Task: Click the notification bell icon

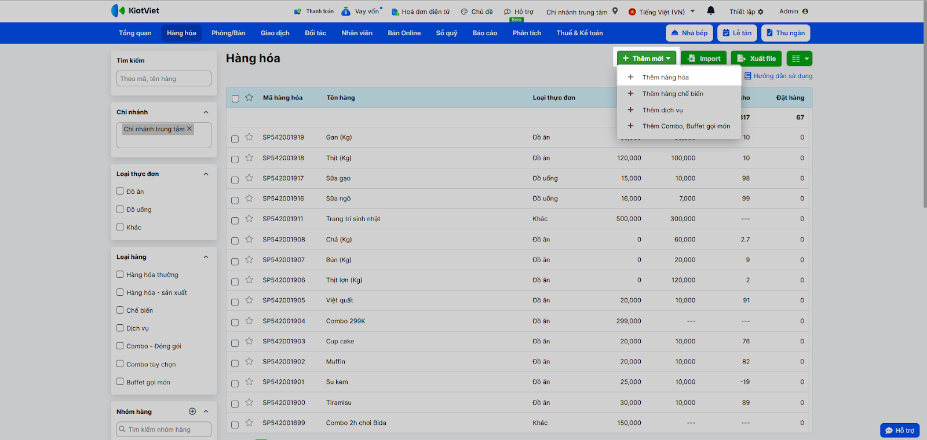Action: tap(711, 11)
